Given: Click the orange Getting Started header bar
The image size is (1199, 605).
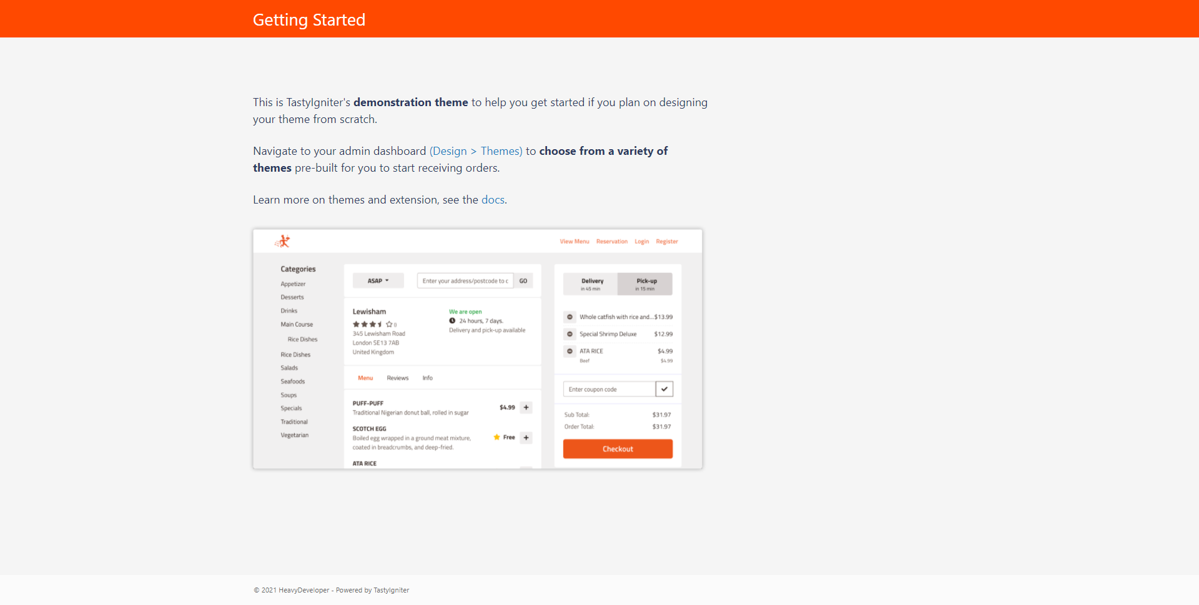Looking at the screenshot, I should [x=599, y=19].
